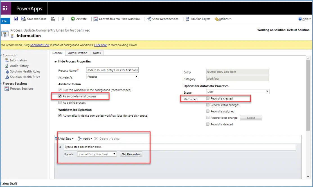
Task: Open the Scope dropdown
Action: point(238,92)
